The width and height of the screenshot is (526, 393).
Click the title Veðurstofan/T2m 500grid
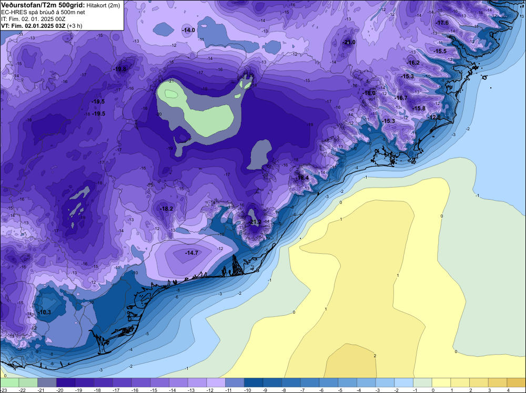click(43, 5)
